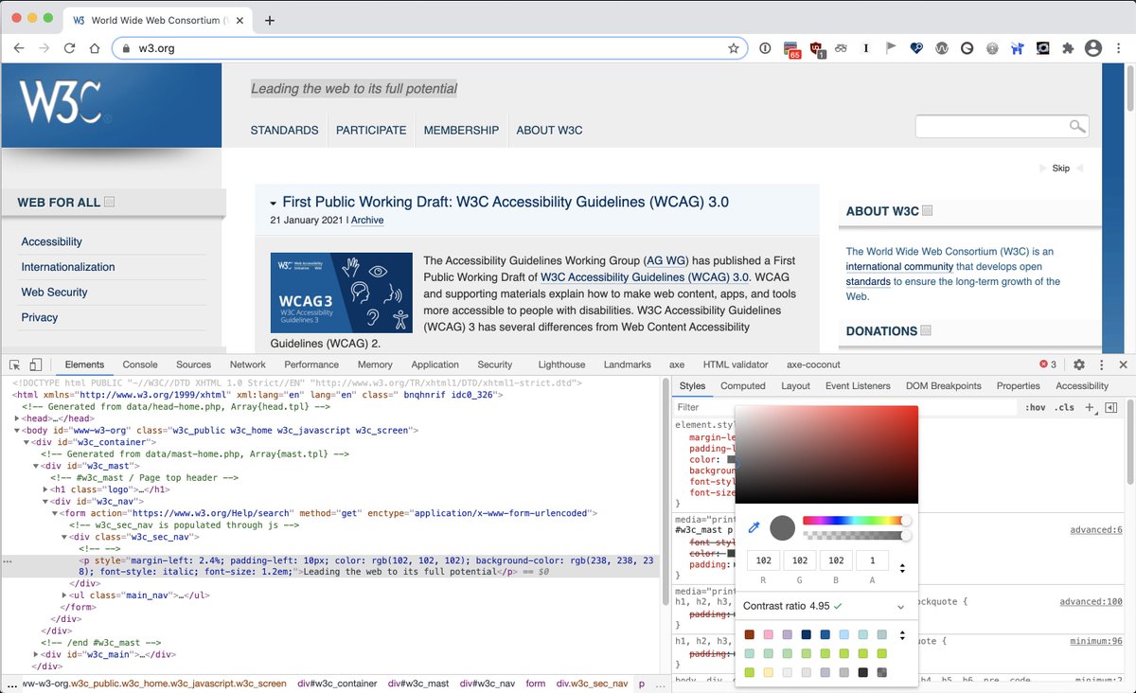
Task: Open the advanced:6 stylesheet source link
Action: click(x=1095, y=530)
